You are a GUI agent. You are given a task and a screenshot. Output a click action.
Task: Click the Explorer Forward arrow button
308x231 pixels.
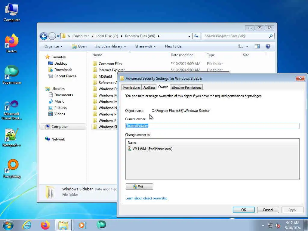click(x=52, y=36)
